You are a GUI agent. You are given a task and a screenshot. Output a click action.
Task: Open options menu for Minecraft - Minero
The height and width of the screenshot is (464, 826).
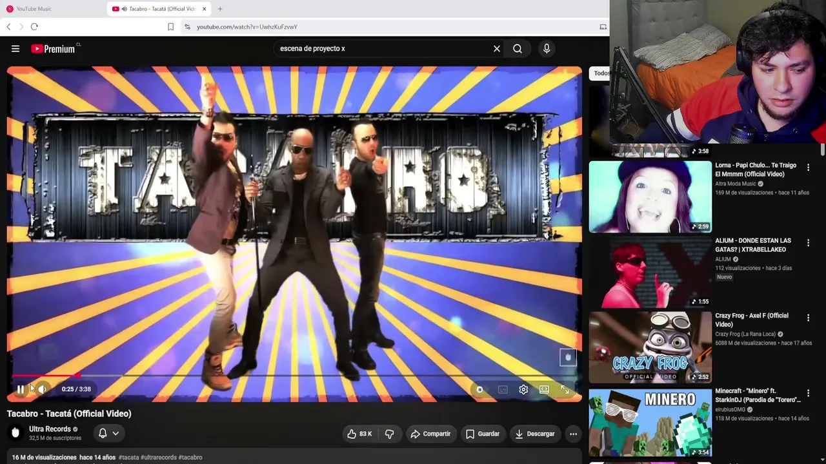point(808,393)
